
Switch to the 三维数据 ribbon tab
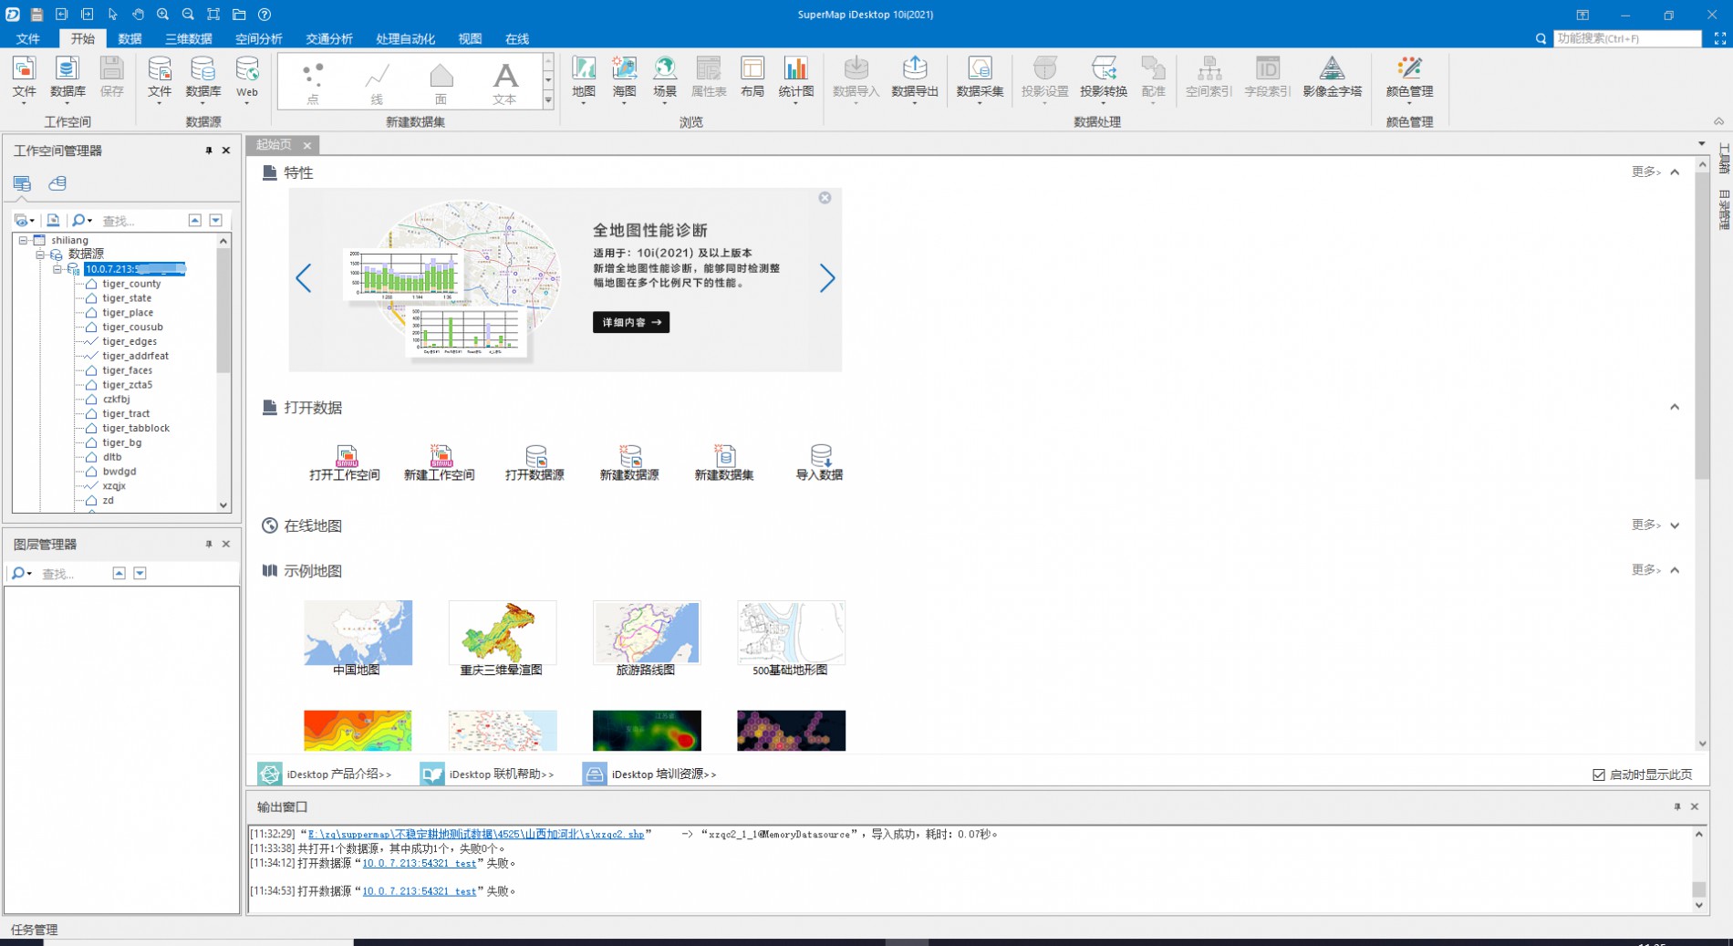pyautogui.click(x=189, y=38)
